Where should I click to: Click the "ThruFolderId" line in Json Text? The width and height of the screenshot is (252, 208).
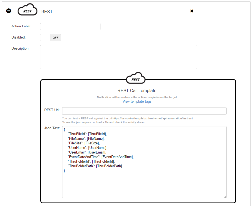coord(91,162)
